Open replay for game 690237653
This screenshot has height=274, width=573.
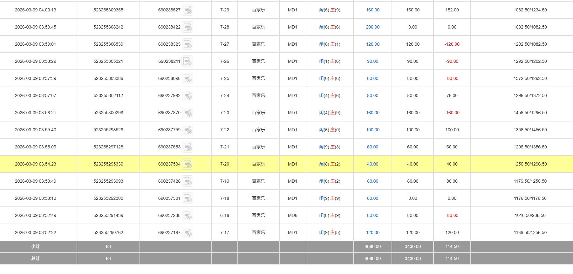188,147
